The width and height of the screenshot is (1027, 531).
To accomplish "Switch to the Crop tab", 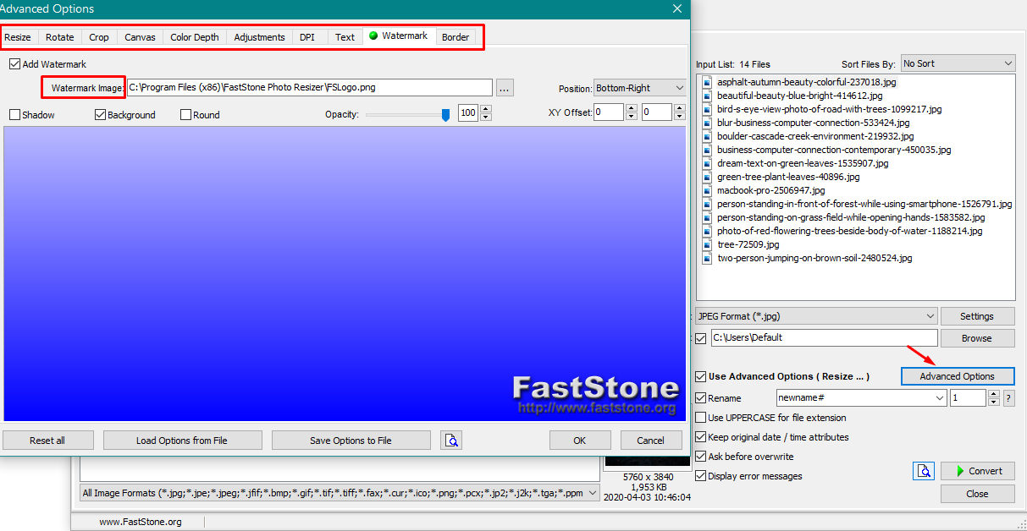I will coord(99,37).
